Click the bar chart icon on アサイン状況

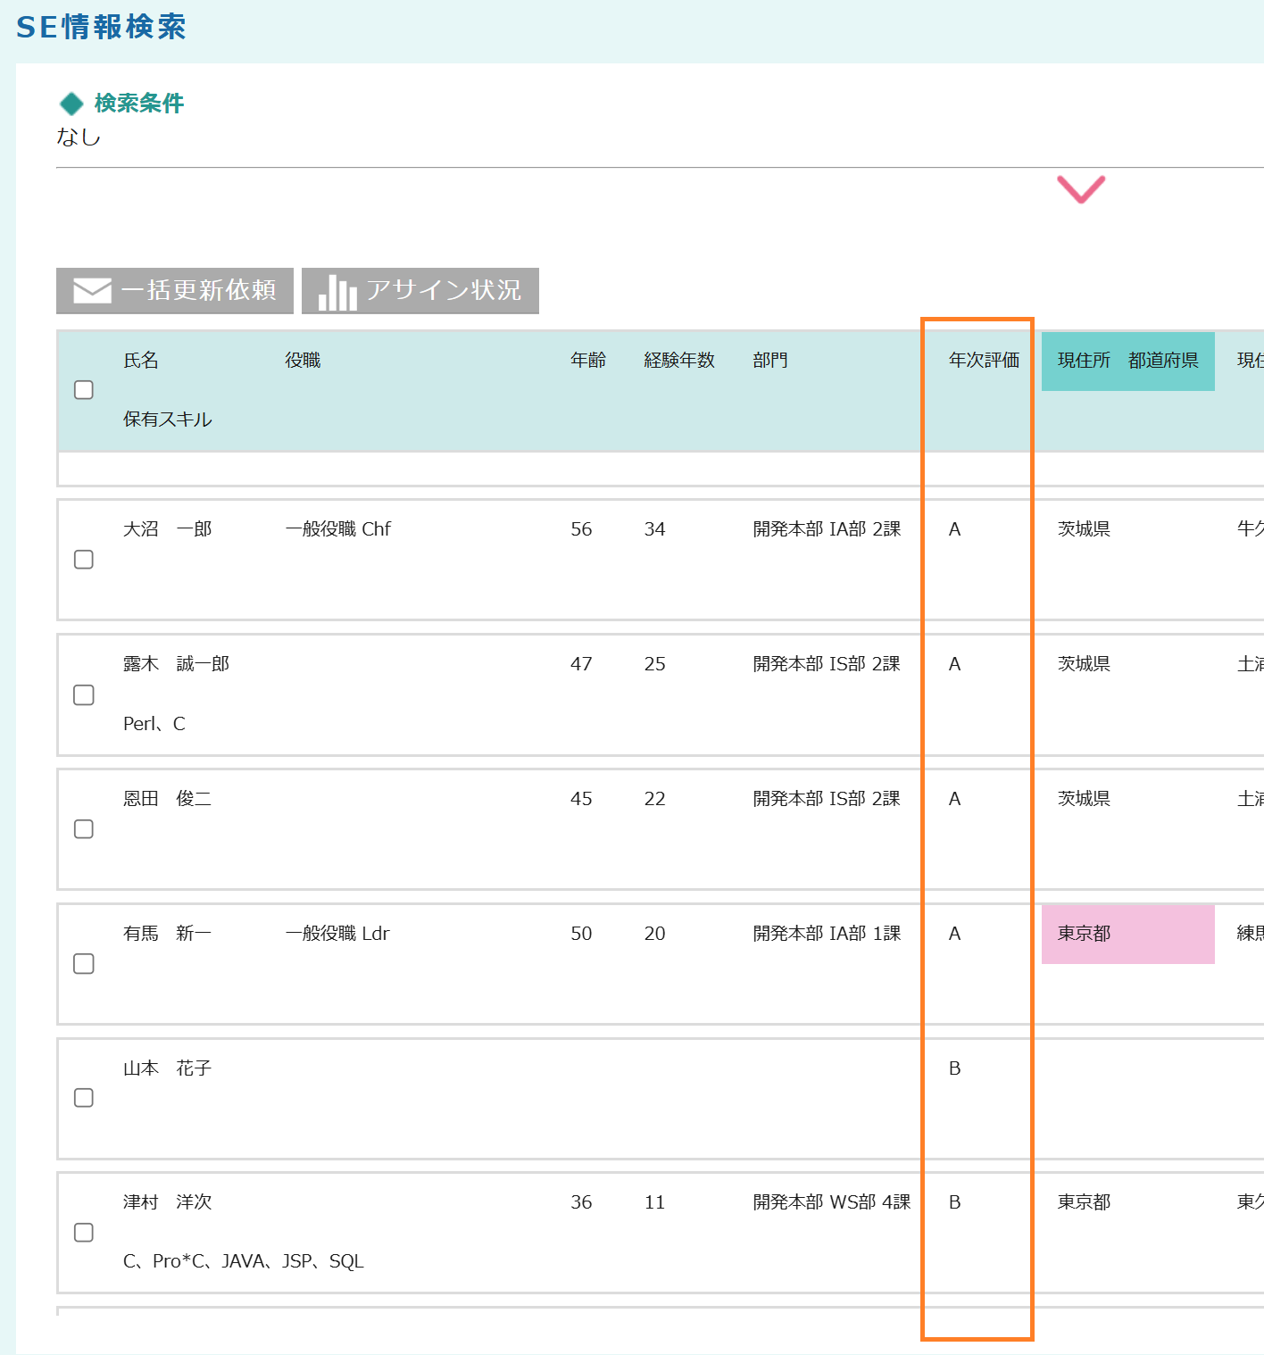pyautogui.click(x=337, y=292)
